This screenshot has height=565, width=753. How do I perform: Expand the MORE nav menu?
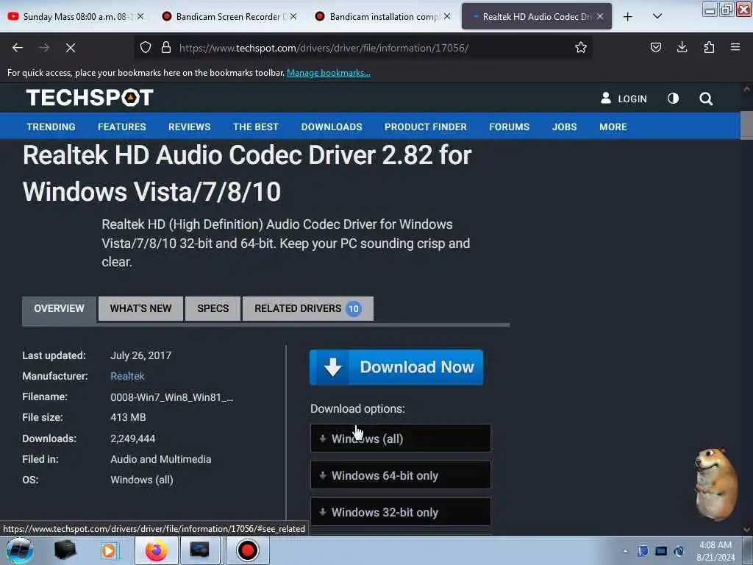tap(613, 127)
